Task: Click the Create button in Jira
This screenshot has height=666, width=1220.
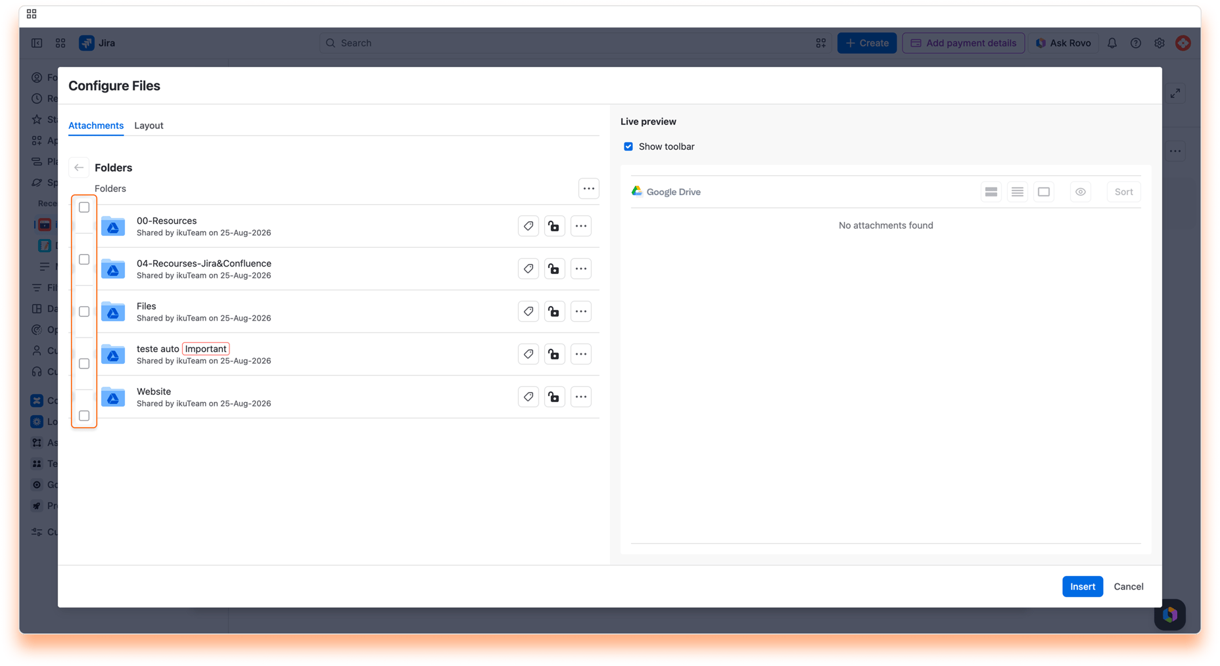Action: [867, 43]
